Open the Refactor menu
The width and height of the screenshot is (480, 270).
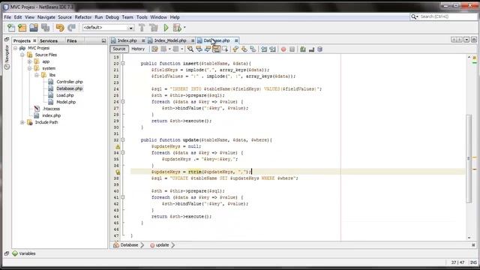coord(83,17)
